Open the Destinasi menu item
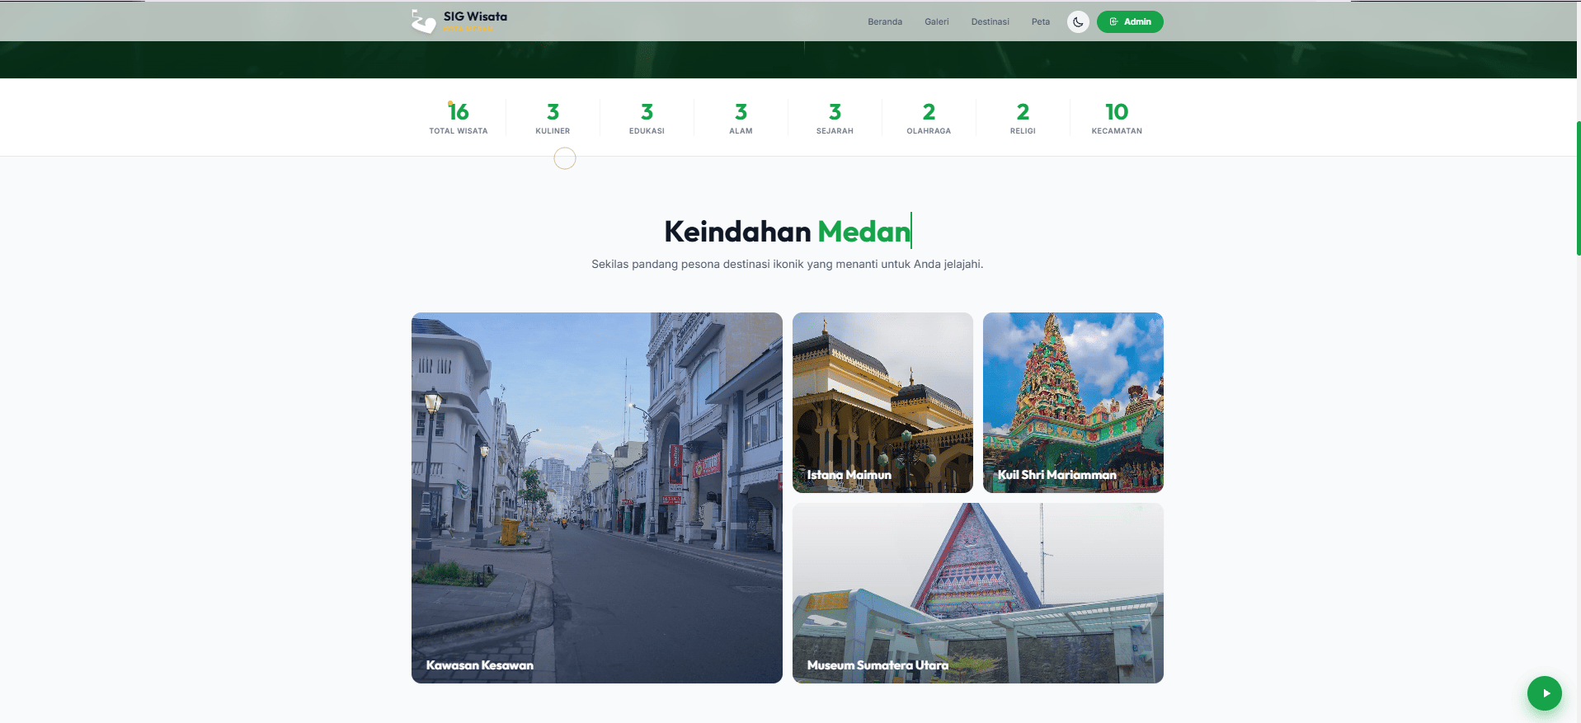 click(x=990, y=22)
